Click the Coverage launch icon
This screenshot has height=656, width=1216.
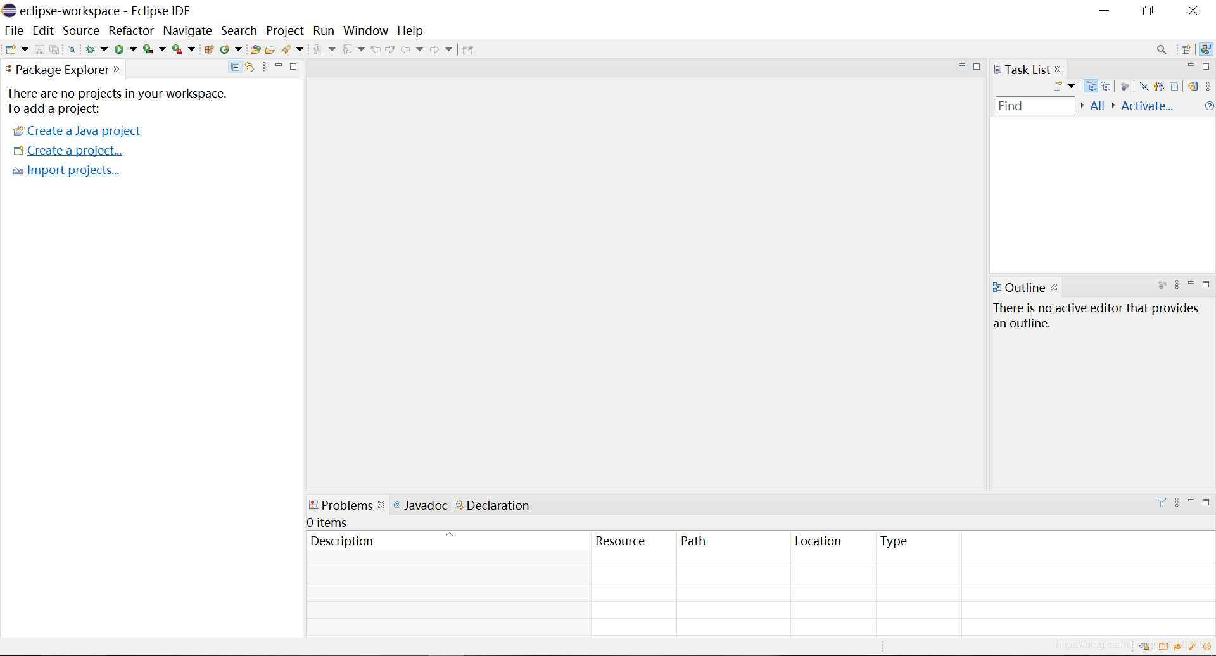click(x=148, y=49)
